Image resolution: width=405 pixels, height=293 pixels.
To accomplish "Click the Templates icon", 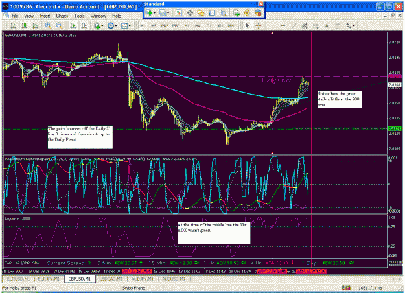I will (124, 25).
